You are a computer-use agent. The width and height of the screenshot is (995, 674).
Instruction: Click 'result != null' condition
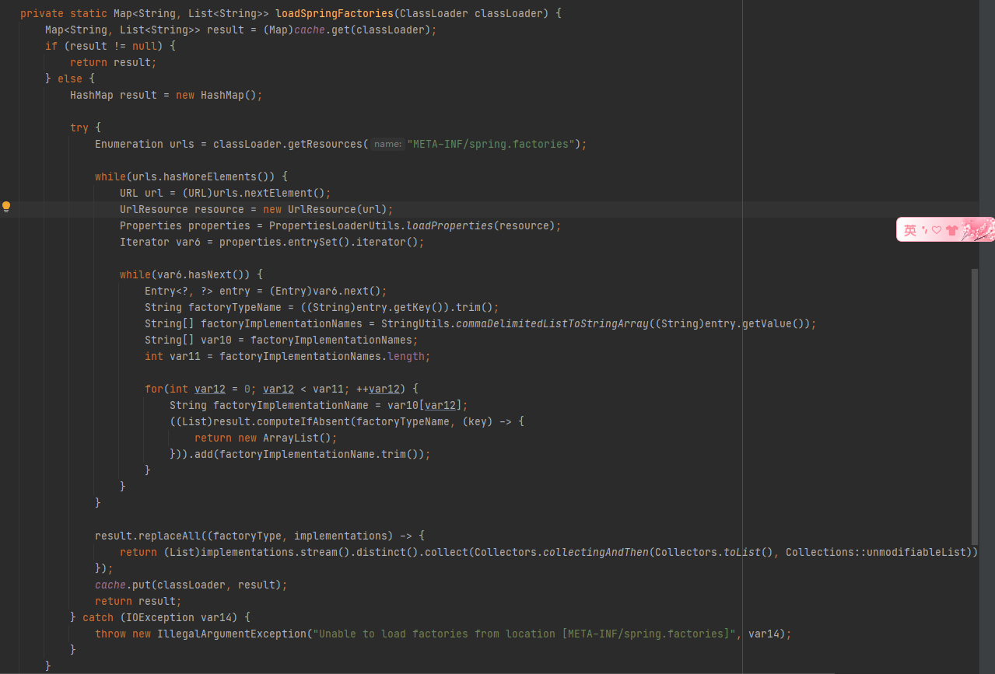114,47
